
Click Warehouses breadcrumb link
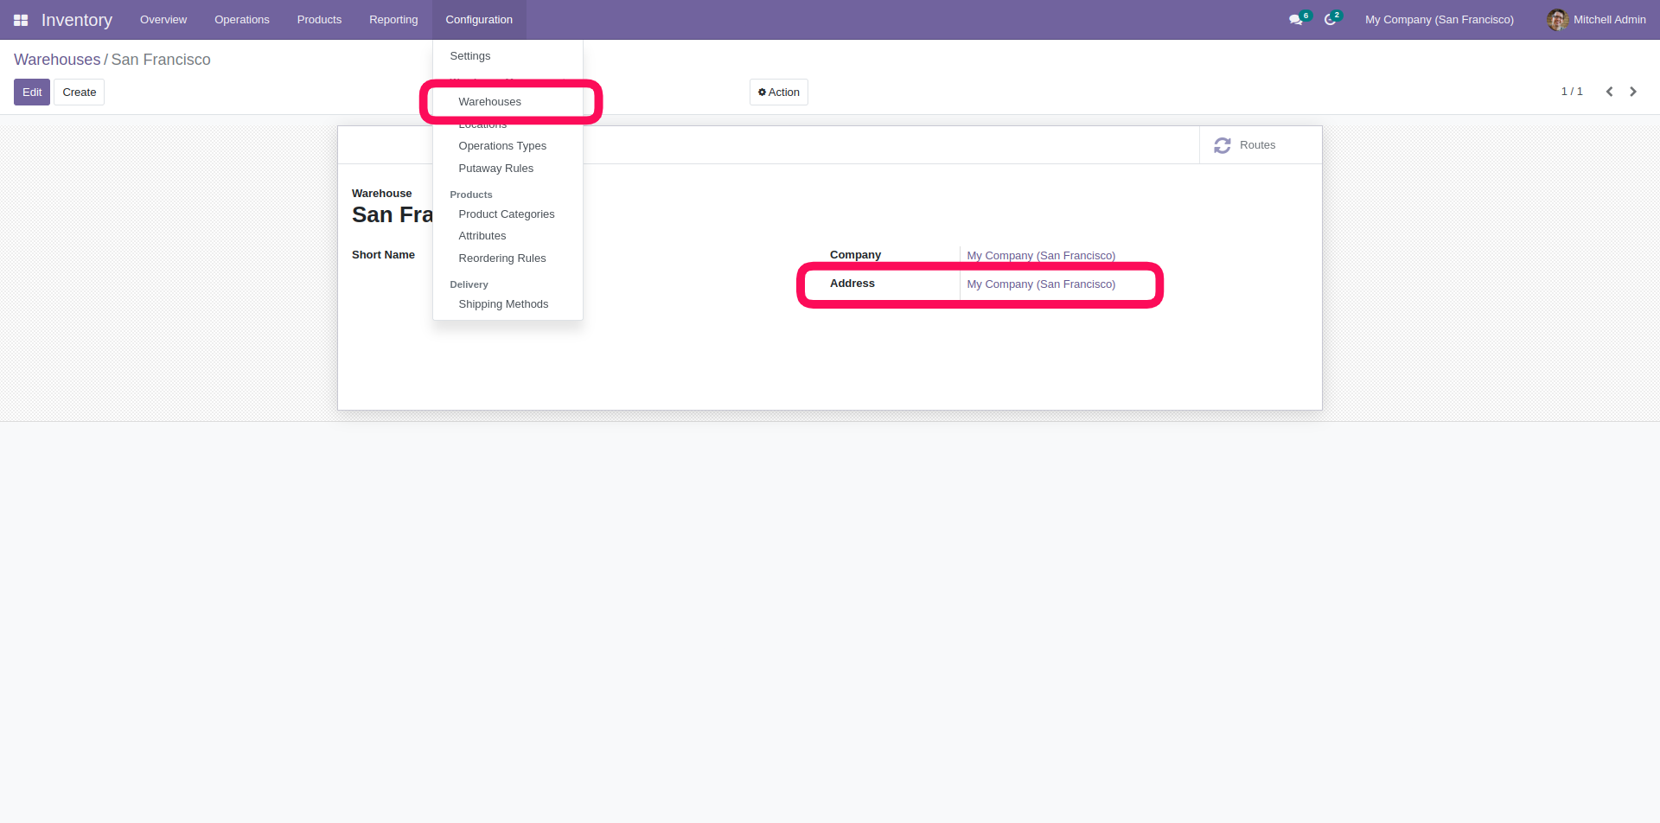pyautogui.click(x=57, y=60)
